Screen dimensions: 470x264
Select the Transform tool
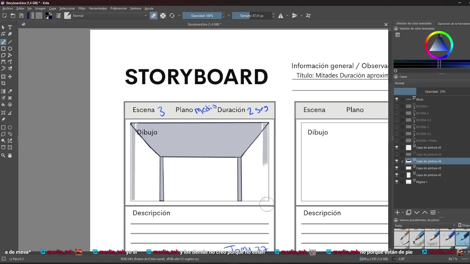(3, 77)
